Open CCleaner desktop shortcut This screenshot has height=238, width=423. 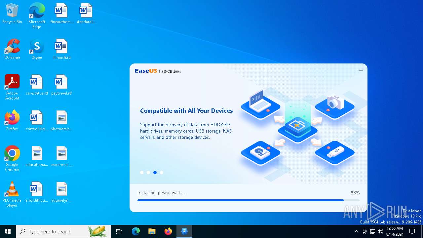tap(12, 50)
